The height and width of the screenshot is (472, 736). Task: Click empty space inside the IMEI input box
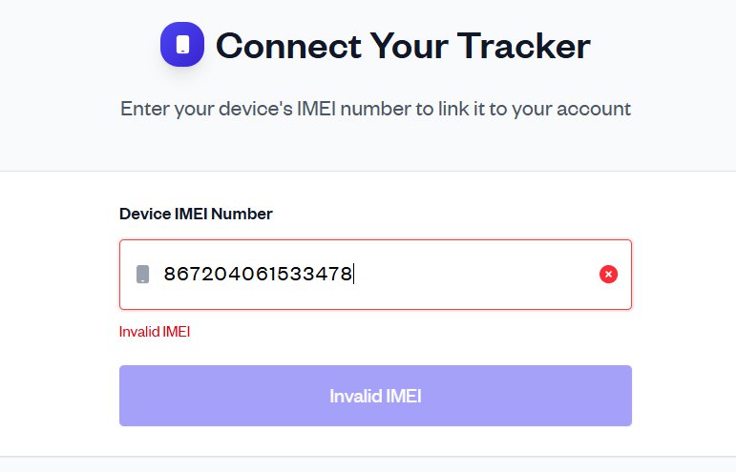[x=477, y=275]
